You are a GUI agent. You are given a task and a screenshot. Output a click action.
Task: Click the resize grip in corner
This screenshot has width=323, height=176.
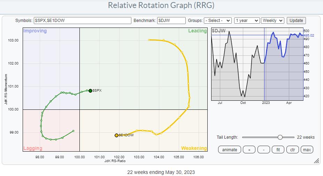pos(316,161)
